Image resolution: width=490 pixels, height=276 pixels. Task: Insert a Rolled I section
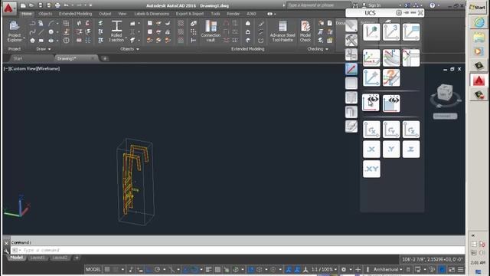pos(116,31)
